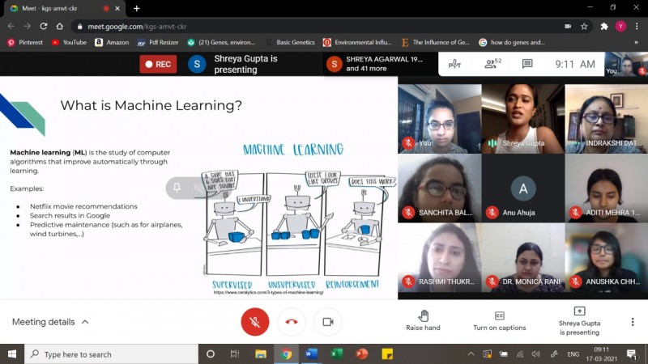Open the Amazon bookmark
The height and width of the screenshot is (364, 648).
[x=112, y=42]
